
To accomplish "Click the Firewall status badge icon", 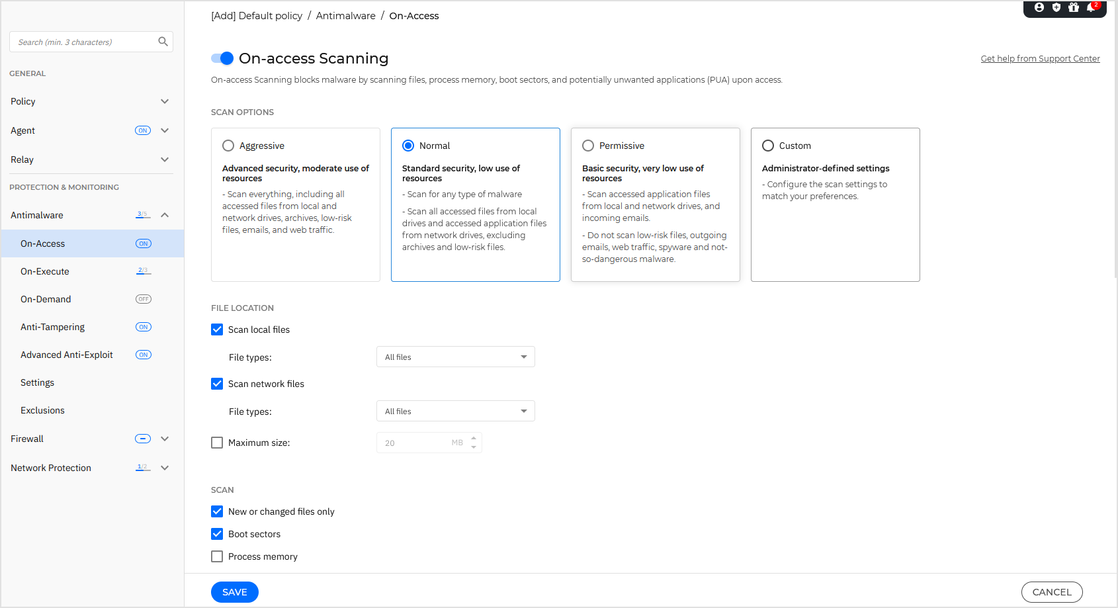I will tap(143, 439).
